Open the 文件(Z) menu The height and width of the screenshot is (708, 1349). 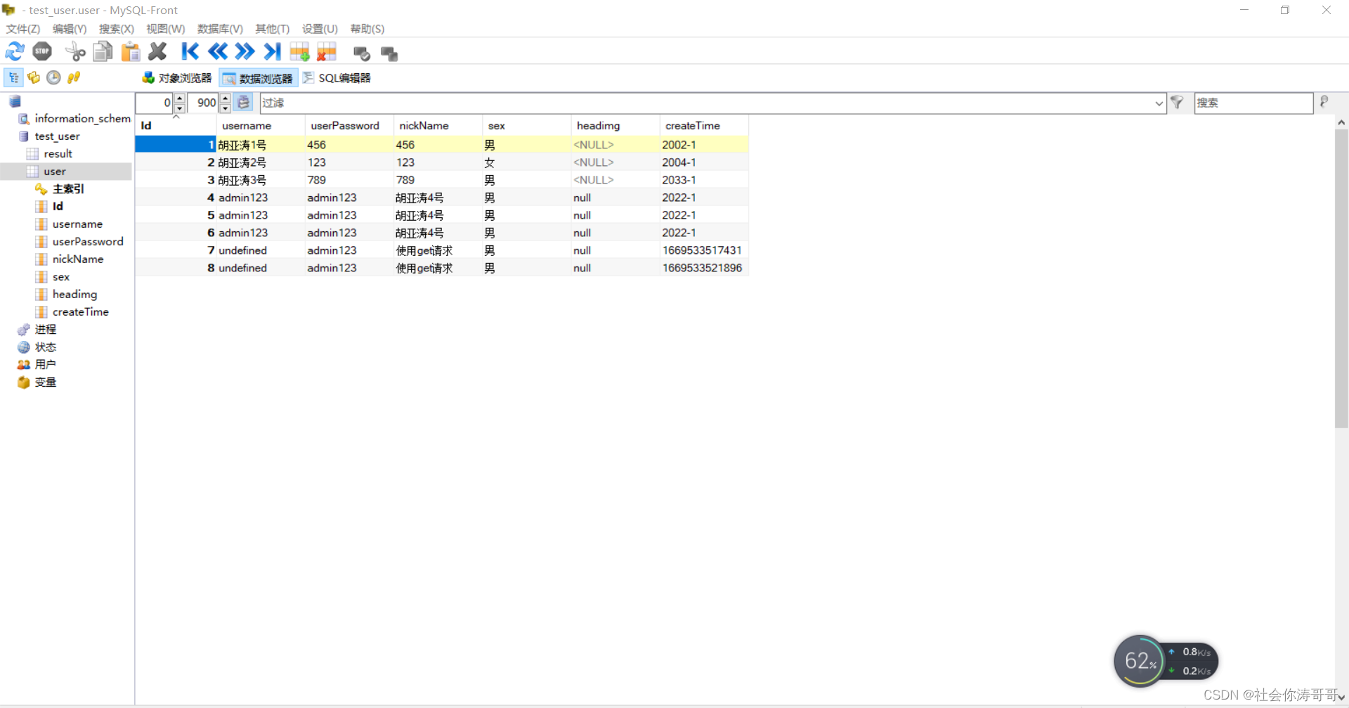pyautogui.click(x=23, y=29)
